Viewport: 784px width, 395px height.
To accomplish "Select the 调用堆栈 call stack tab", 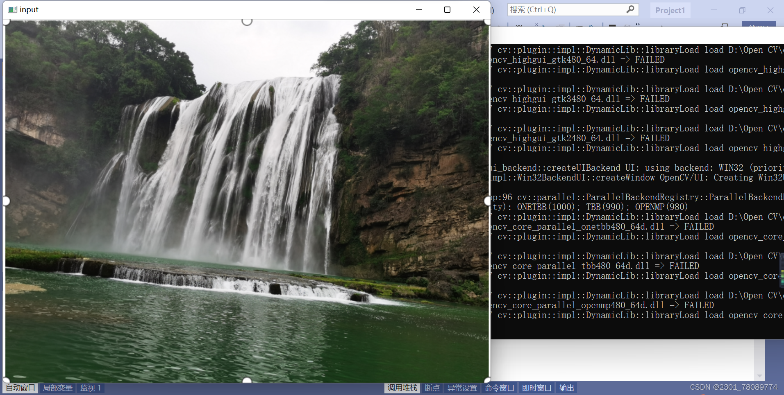I will pyautogui.click(x=402, y=388).
